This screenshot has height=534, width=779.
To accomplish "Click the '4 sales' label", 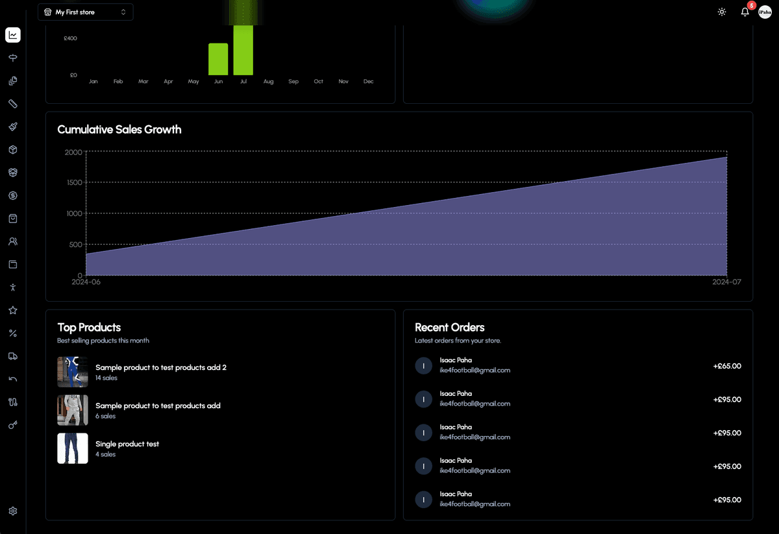I will pyautogui.click(x=105, y=454).
